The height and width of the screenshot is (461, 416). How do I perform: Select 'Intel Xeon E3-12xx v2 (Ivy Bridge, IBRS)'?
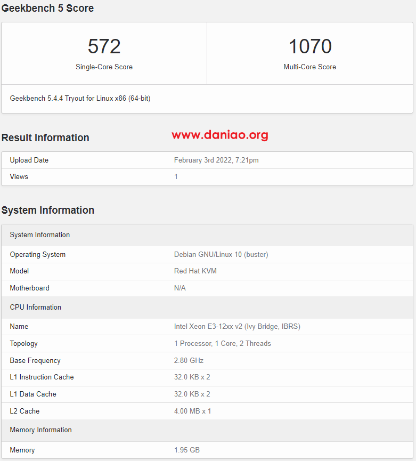[x=237, y=327]
